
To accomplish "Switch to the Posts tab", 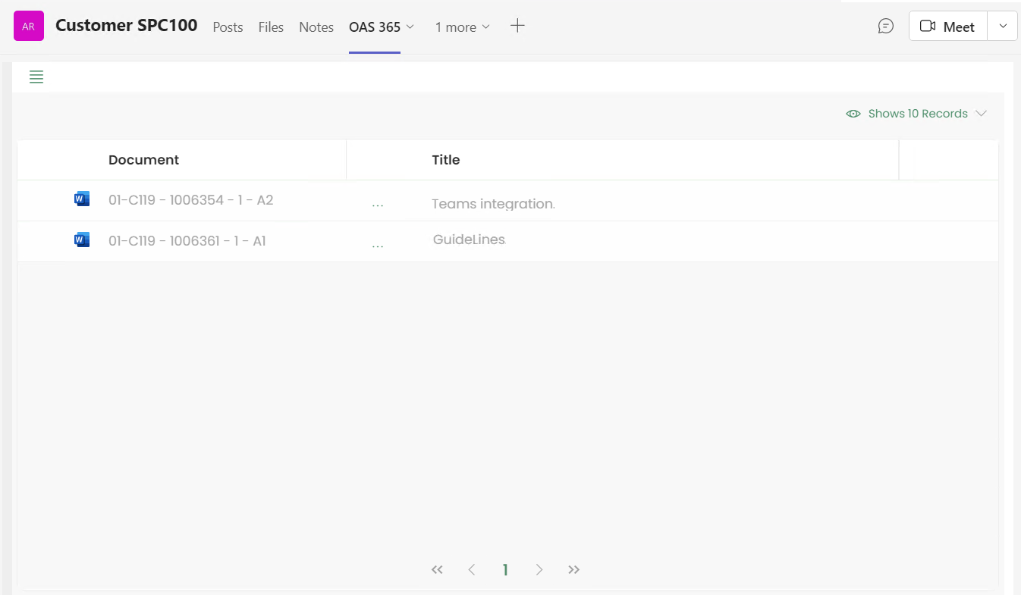I will (228, 27).
